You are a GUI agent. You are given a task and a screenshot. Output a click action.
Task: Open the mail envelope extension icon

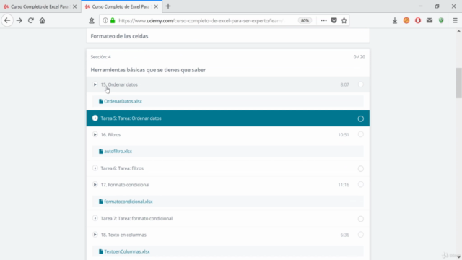pyautogui.click(x=430, y=20)
